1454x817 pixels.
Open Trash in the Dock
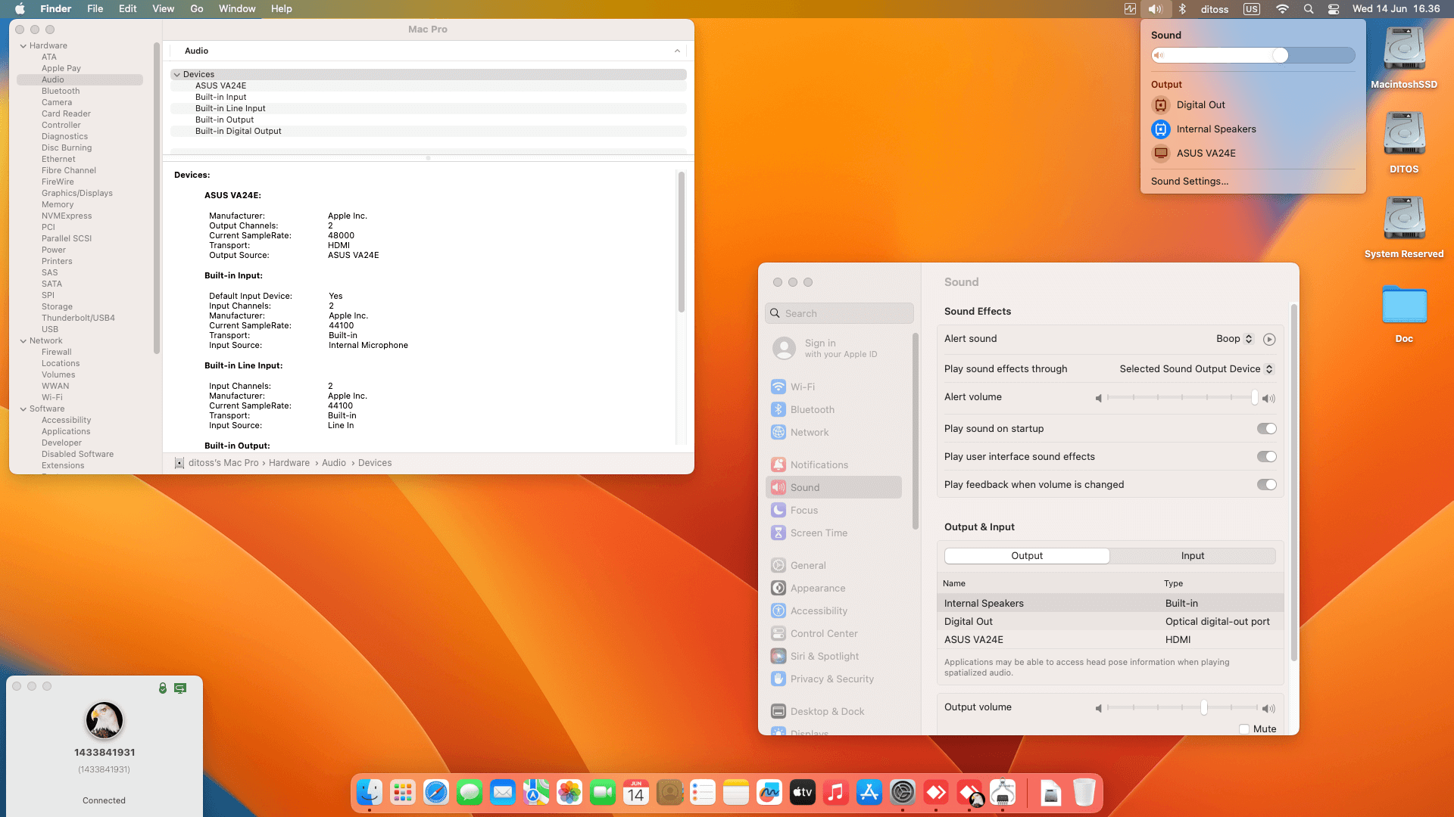pyautogui.click(x=1084, y=792)
